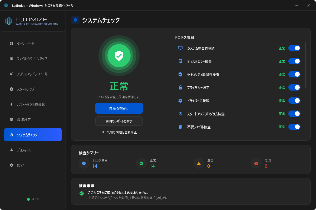Select the システムチェック sidebar item
Screen dimensions: 316x210
point(33,135)
